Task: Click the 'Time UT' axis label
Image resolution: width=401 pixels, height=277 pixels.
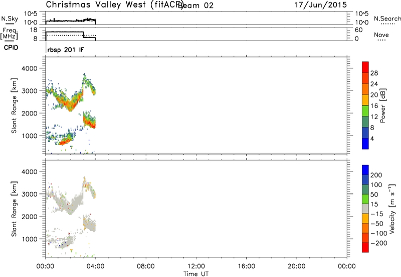Action: point(196,274)
